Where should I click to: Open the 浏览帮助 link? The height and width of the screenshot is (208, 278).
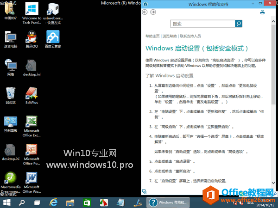click(170, 36)
